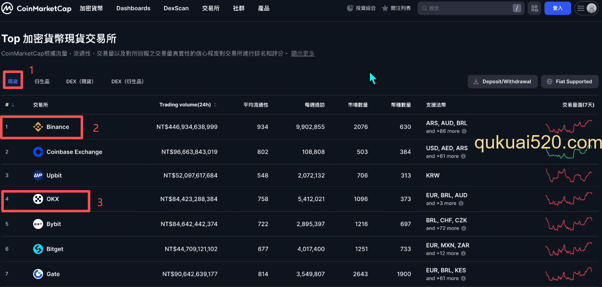The height and width of the screenshot is (287, 602).
Task: Click the 幣種數量 column header
Action: pos(401,105)
